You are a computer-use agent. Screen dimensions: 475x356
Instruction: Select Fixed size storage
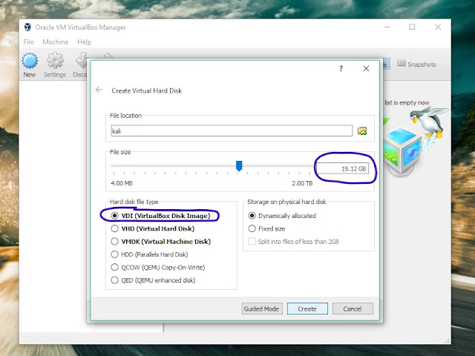click(267, 228)
